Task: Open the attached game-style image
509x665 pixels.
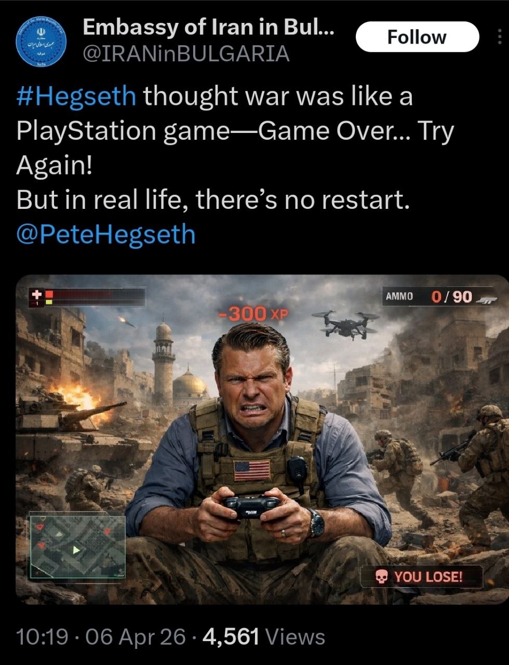Action: tap(262, 440)
